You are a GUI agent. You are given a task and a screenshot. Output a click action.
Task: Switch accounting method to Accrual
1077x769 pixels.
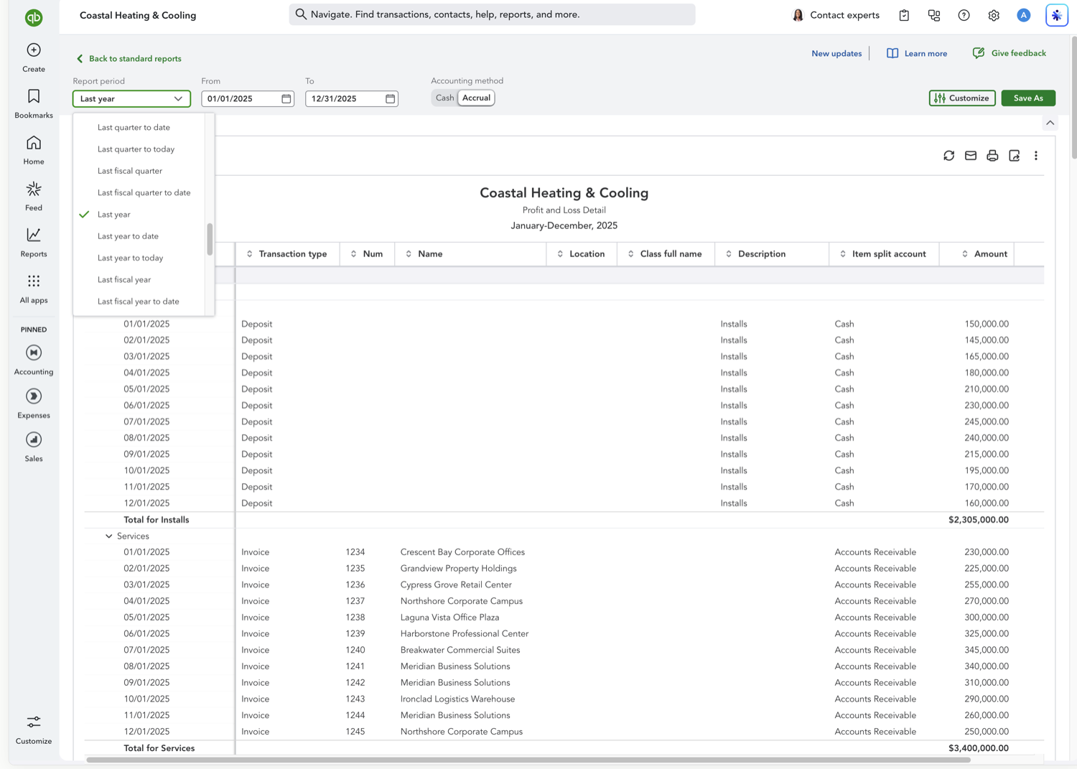[x=477, y=98]
